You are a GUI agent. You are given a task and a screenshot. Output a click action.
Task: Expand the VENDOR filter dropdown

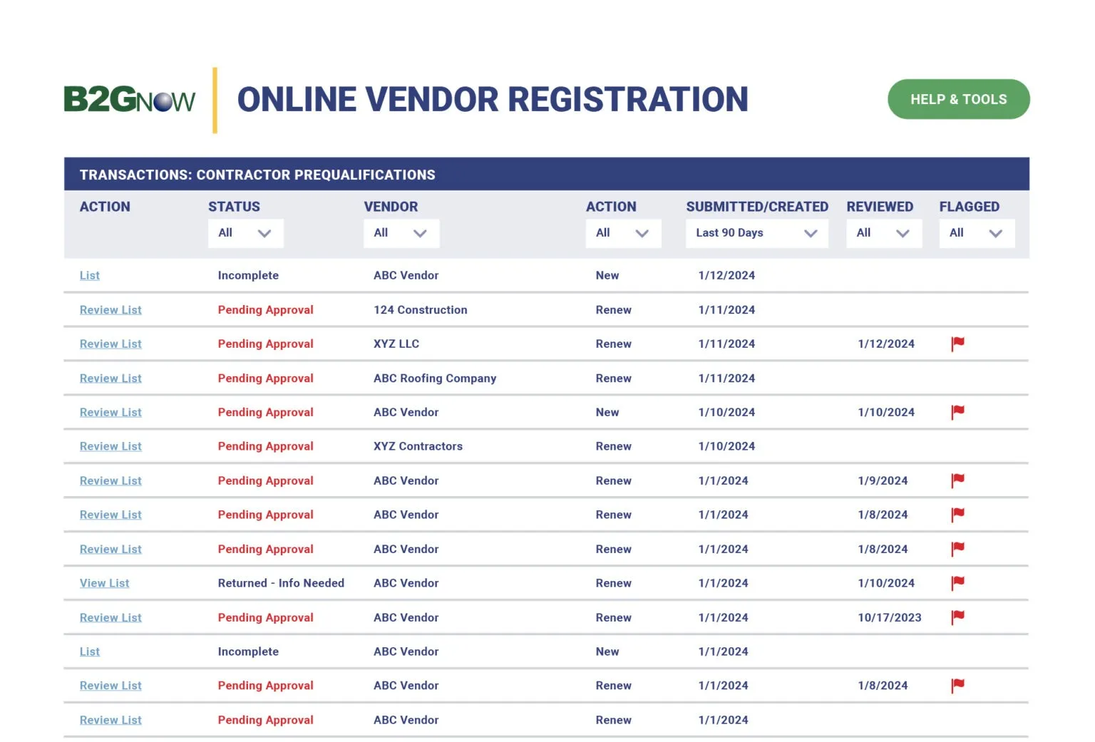[x=401, y=233]
